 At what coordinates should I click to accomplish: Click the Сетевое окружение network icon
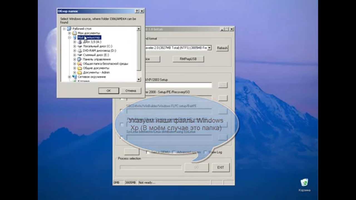point(74,77)
